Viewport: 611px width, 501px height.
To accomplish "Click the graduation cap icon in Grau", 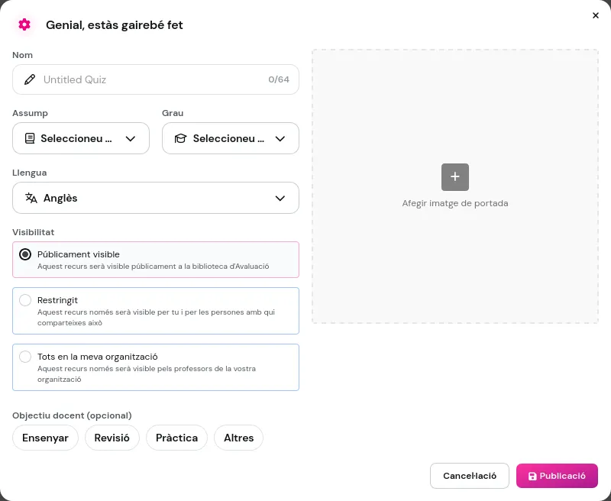I will point(180,138).
